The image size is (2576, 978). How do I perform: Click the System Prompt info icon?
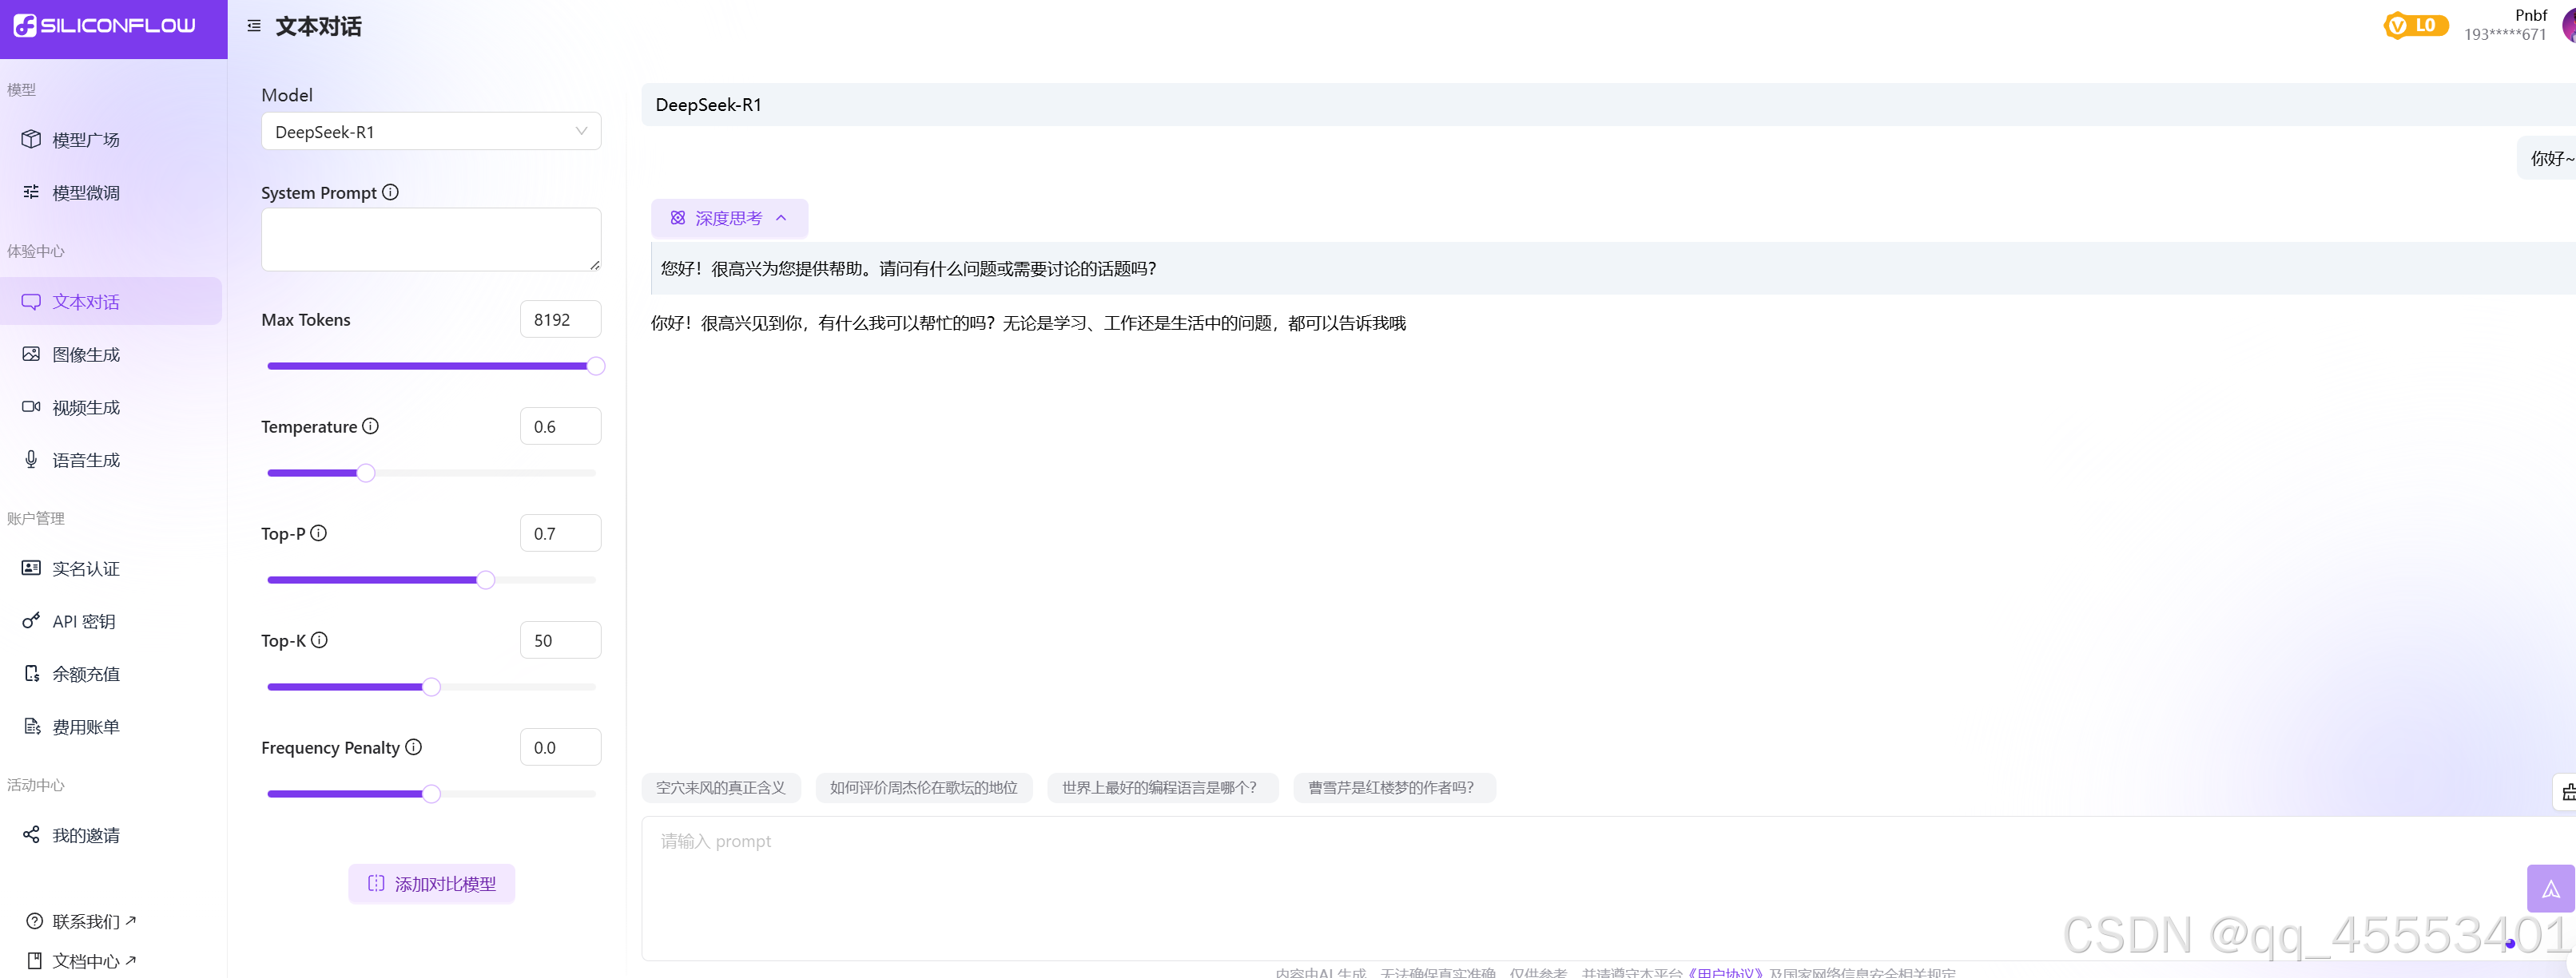[391, 192]
